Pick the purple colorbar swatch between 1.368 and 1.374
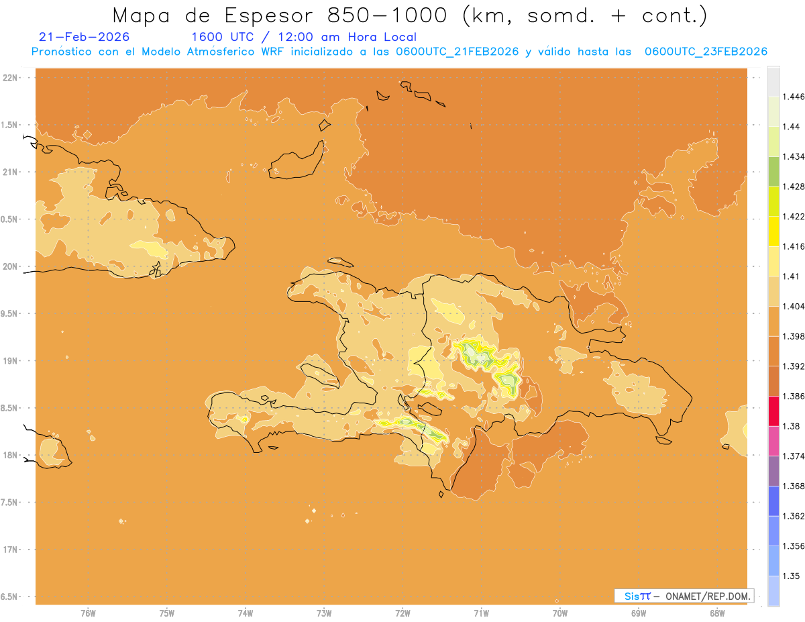 point(773,471)
